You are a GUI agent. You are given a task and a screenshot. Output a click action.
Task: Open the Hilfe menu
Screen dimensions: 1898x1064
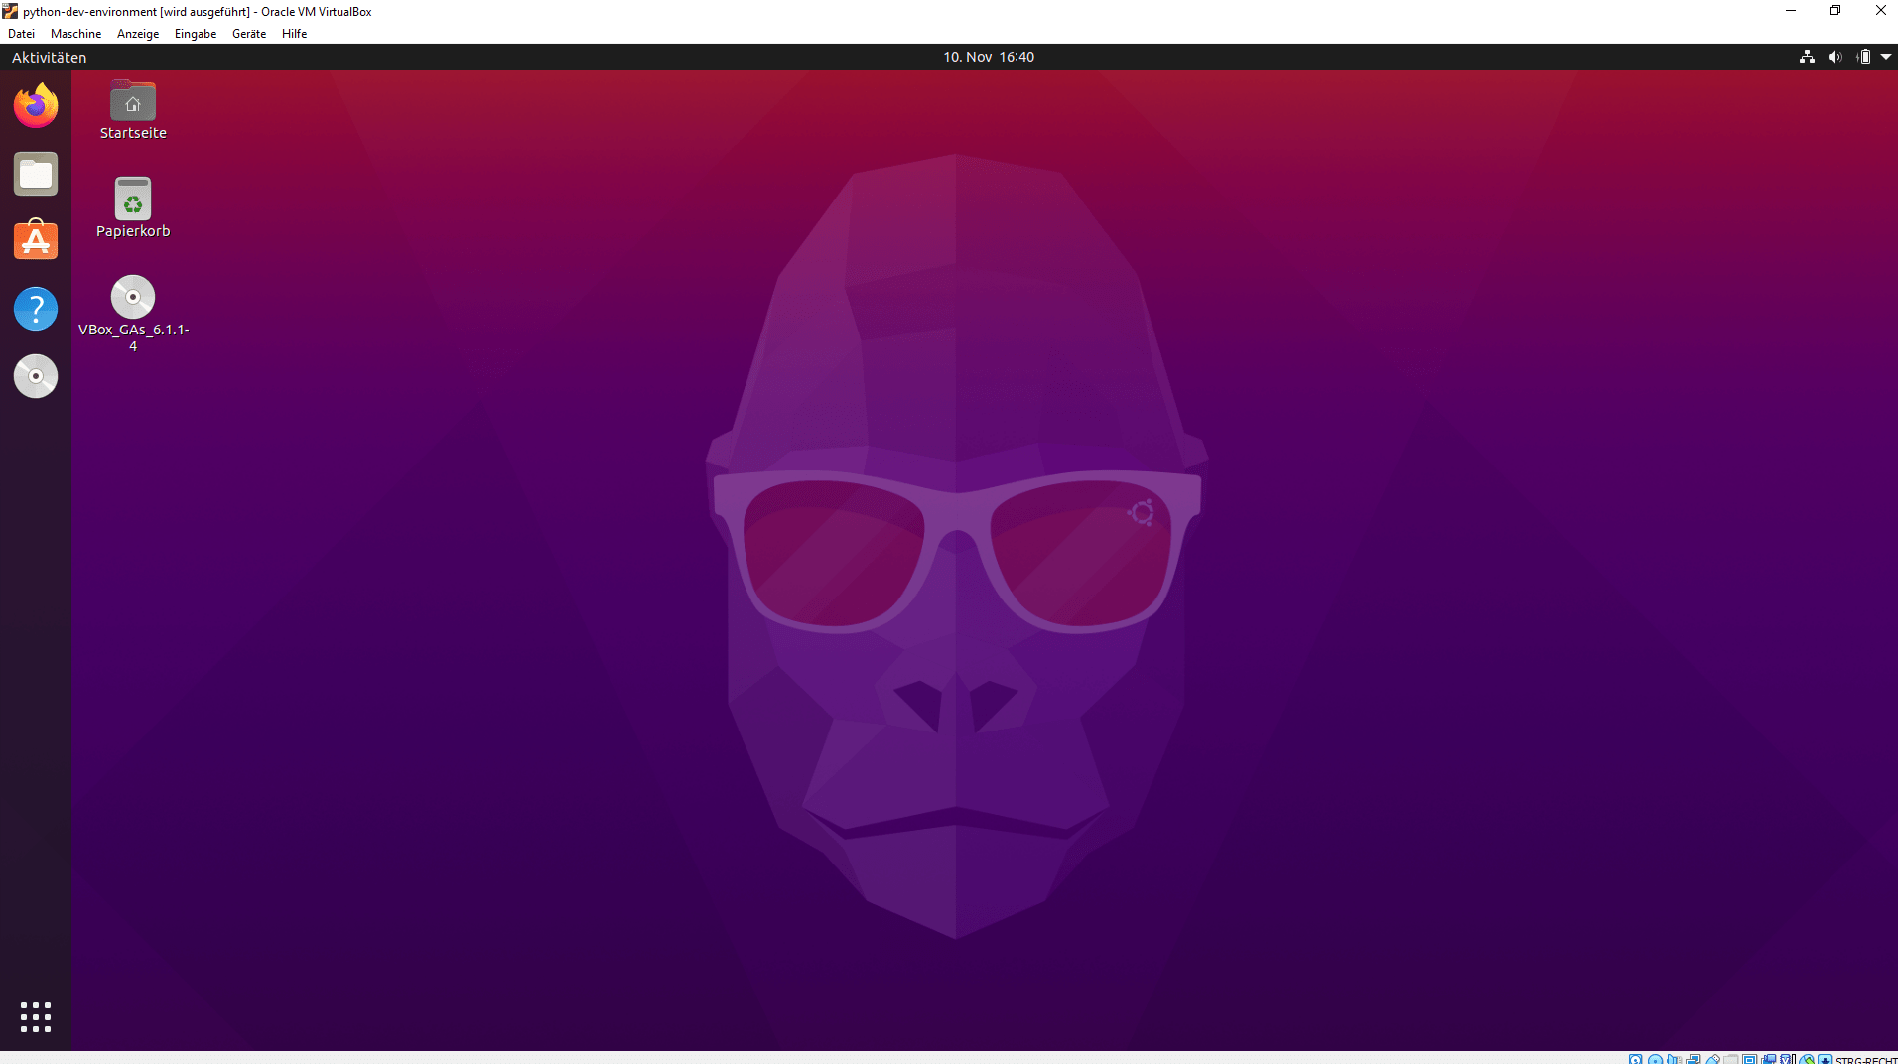294,34
